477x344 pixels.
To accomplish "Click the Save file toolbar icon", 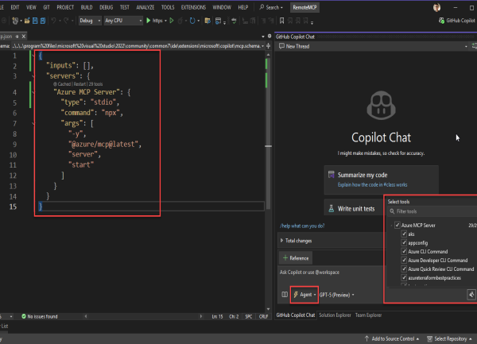I will [x=35, y=21].
